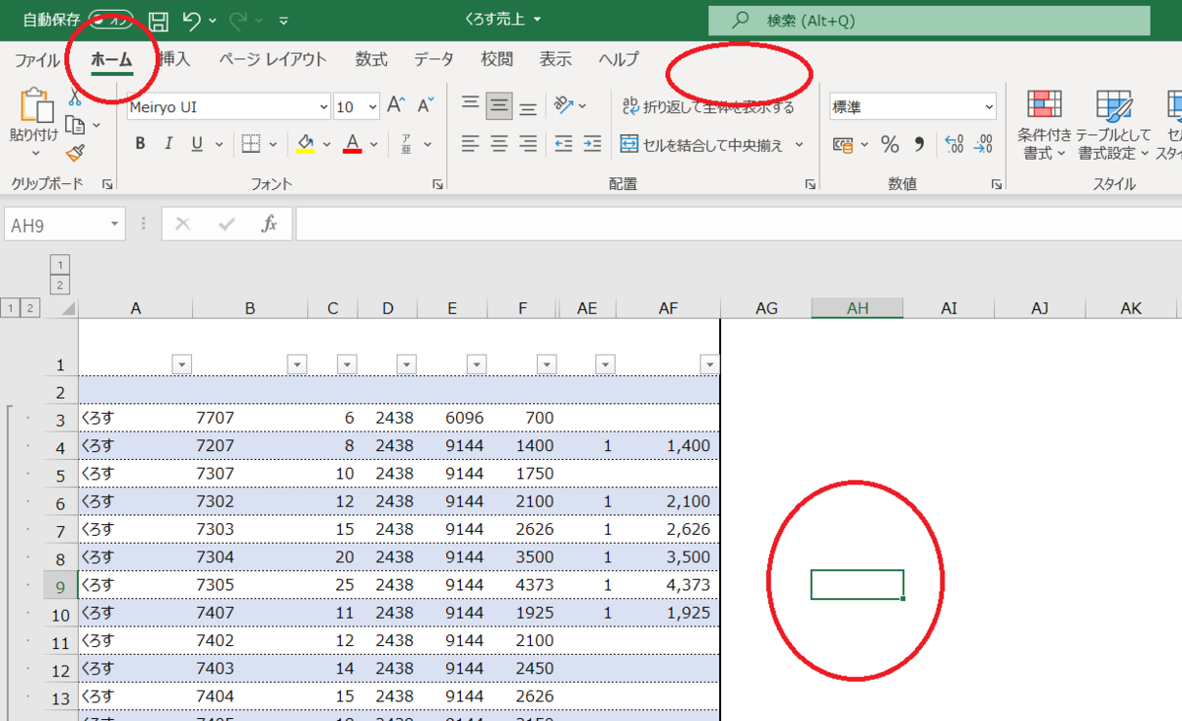Open the font size 10 dropdown
Screen dimensions: 1182x721
click(372, 106)
